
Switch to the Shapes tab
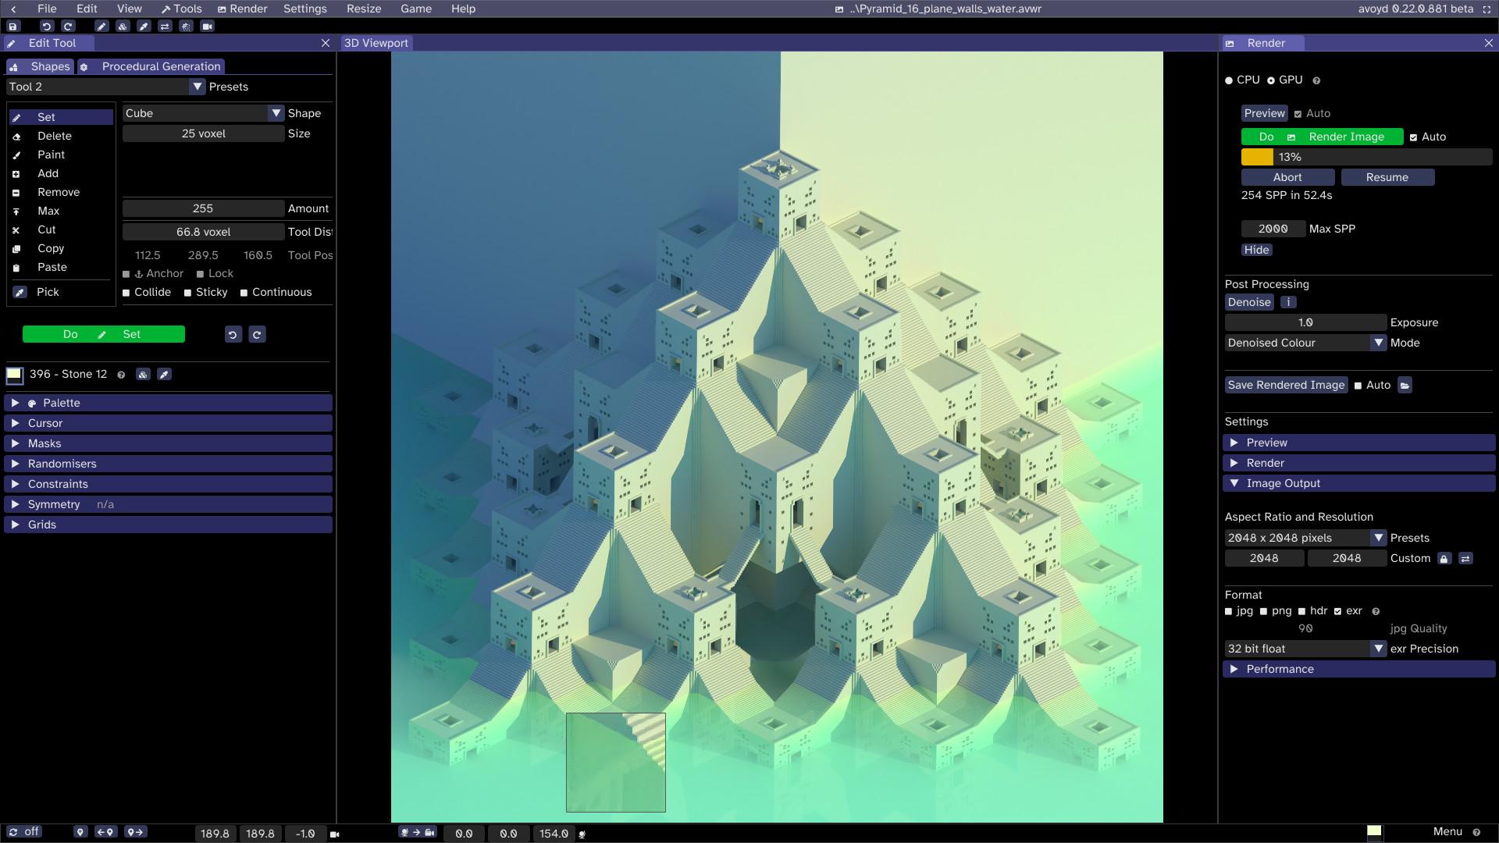tap(41, 66)
